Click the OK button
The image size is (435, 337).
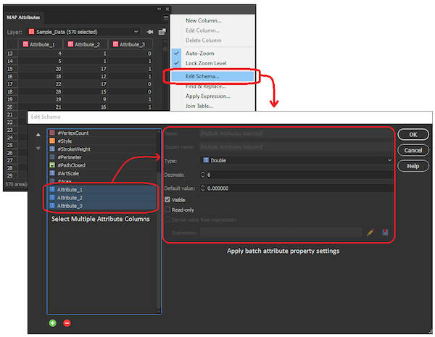coord(413,135)
